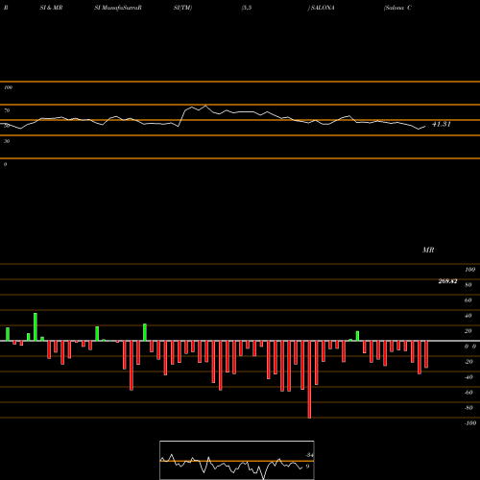Click the RSI axis label 70
480x480 pixels.
coord(7,110)
